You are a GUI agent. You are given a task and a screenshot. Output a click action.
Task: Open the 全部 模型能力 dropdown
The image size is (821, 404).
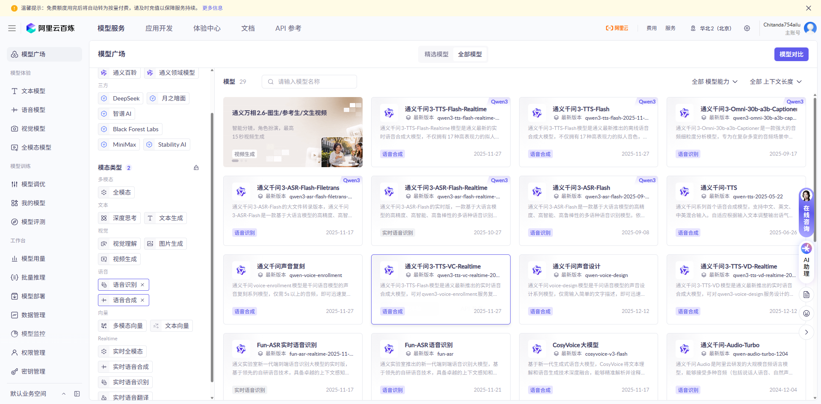(715, 82)
